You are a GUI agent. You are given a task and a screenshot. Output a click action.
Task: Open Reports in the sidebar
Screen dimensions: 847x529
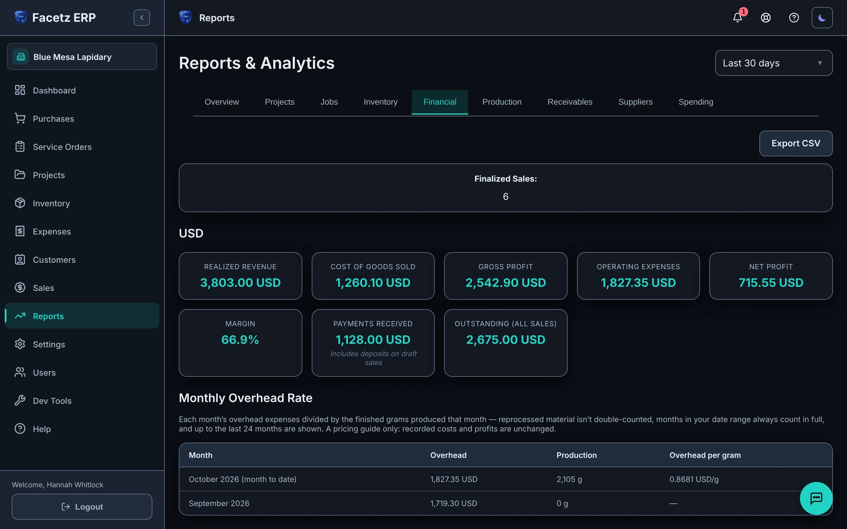(82, 316)
